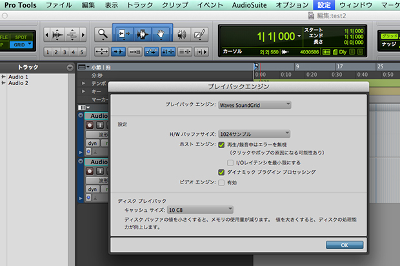
Task: Open the track list popup menu
Action: 70,68
